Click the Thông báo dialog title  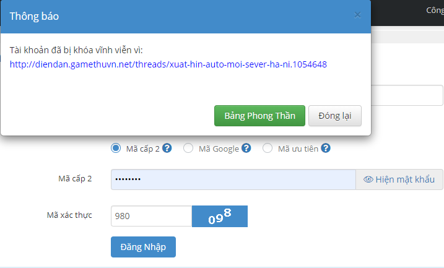(34, 16)
